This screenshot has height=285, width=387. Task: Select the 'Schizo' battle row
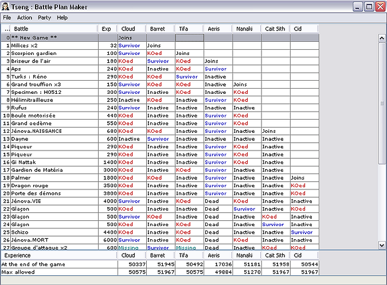160,232
